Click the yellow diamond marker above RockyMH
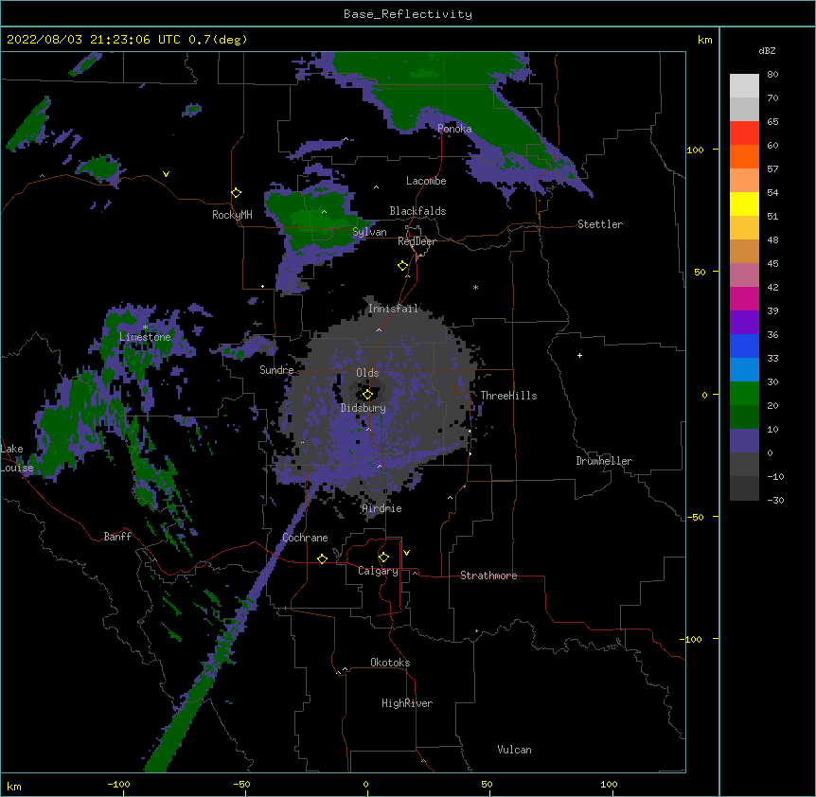Image resolution: width=816 pixels, height=797 pixels. (236, 192)
